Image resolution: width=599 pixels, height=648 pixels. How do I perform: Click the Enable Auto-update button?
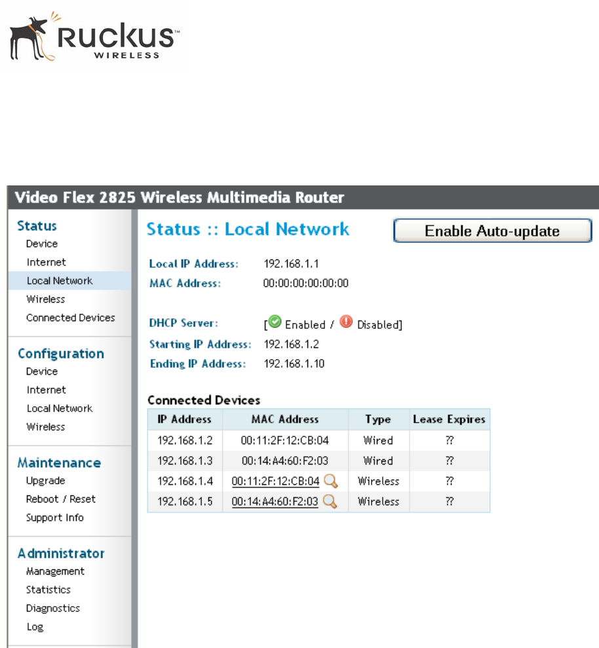coord(492,231)
